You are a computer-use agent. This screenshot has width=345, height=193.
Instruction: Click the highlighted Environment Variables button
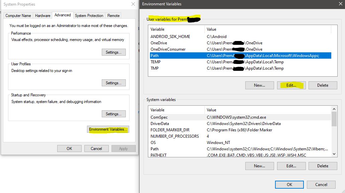[x=108, y=129]
